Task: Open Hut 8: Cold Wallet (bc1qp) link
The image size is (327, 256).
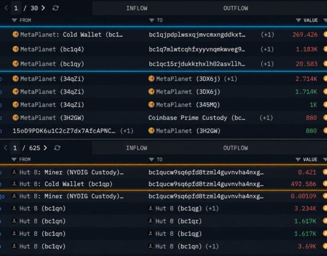Action: tap(66, 184)
